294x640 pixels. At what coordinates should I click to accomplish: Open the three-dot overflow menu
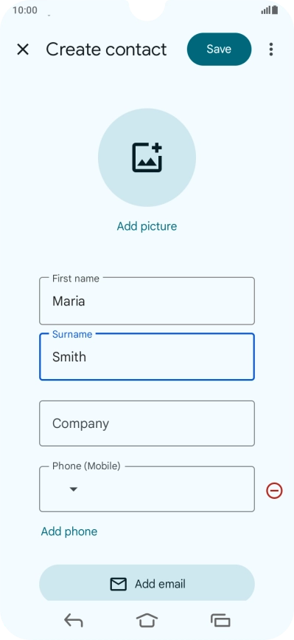[x=271, y=50]
